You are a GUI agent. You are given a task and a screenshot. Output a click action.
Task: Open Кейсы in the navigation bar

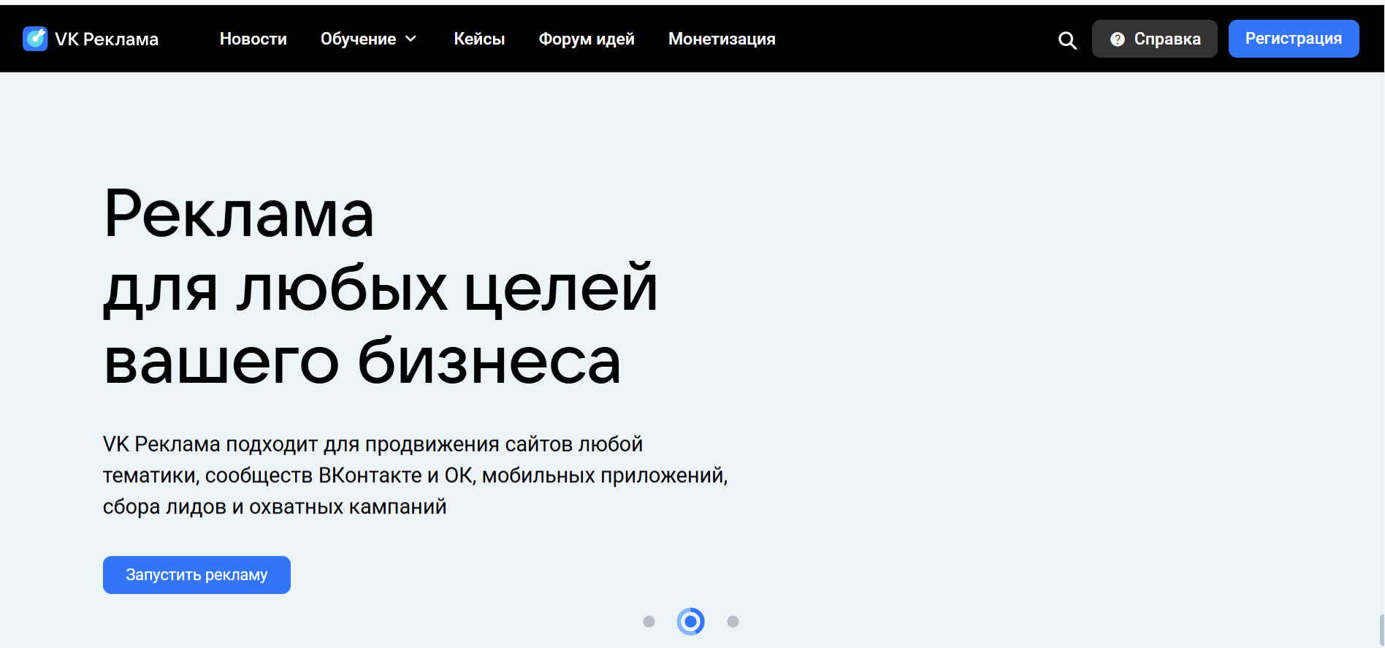[x=479, y=39]
